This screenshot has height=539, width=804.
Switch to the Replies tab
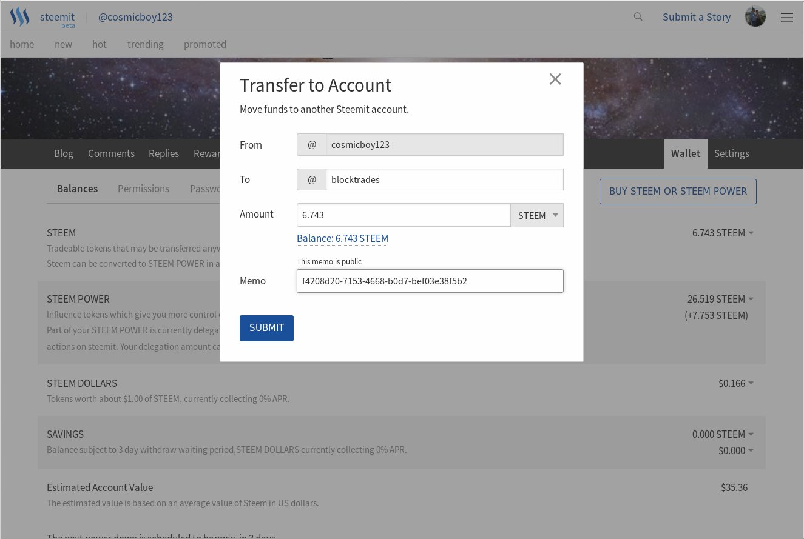164,153
